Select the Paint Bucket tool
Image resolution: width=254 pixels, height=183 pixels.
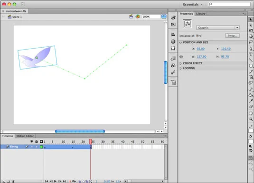(251, 95)
